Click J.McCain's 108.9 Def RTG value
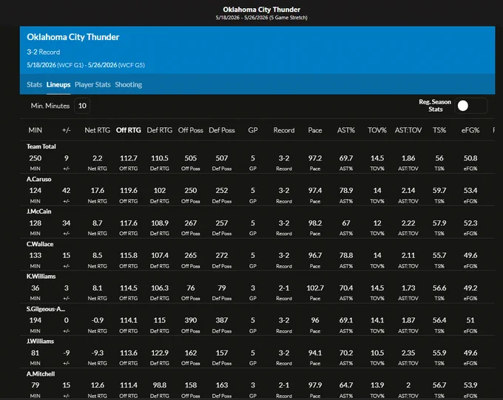This screenshot has width=503, height=400. click(x=160, y=223)
